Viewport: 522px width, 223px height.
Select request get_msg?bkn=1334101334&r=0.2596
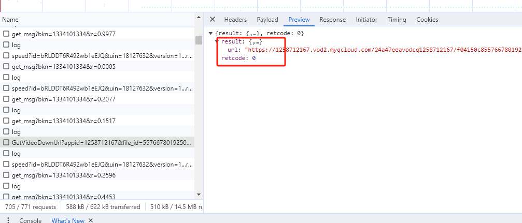97,175
